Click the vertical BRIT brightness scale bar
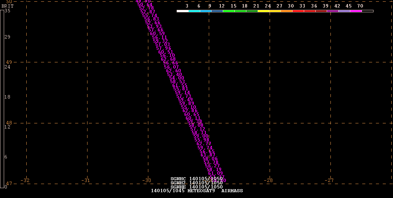The image size is (393, 198). 2,99
